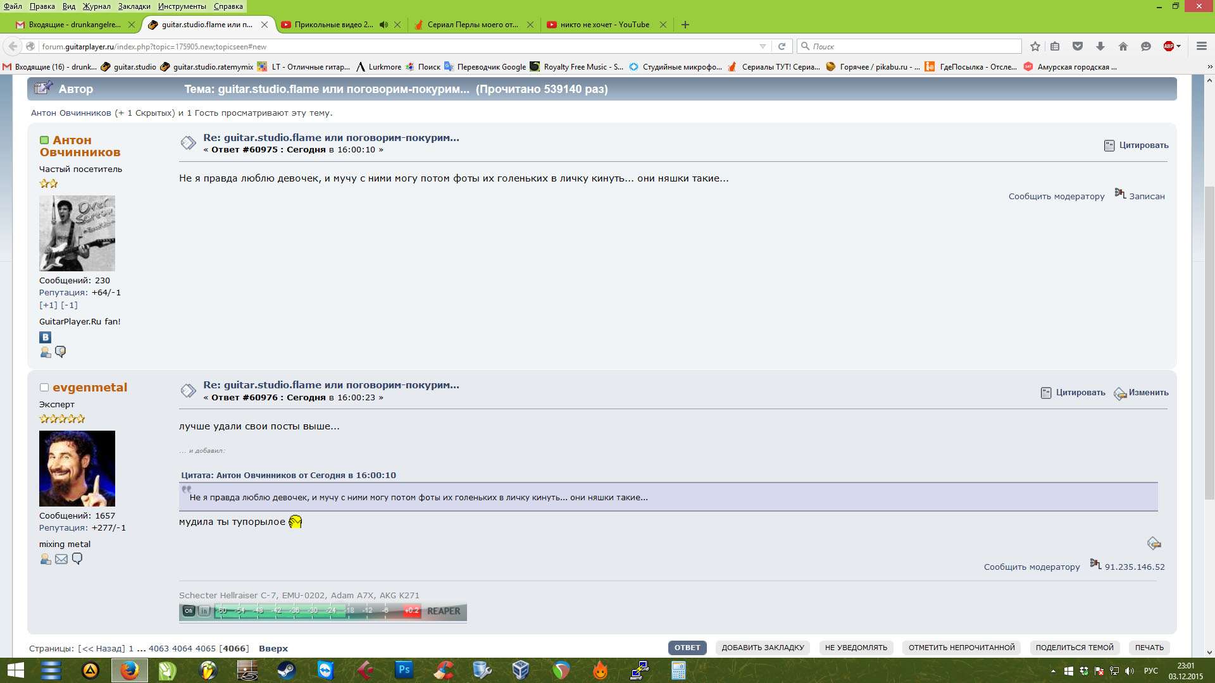Show more bookmarks toolbar chevron
The height and width of the screenshot is (683, 1215).
click(x=1209, y=67)
